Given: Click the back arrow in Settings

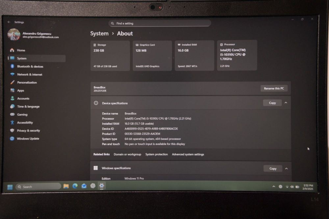Looking at the screenshot, I should click(x=9, y=22).
